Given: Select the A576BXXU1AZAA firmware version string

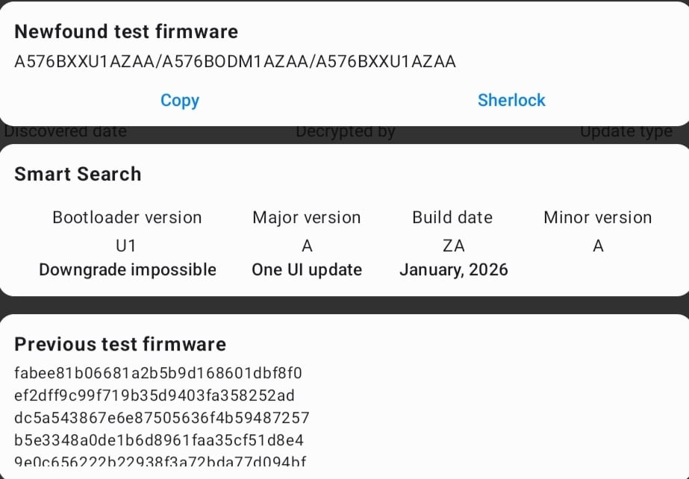Looking at the screenshot, I should 235,62.
